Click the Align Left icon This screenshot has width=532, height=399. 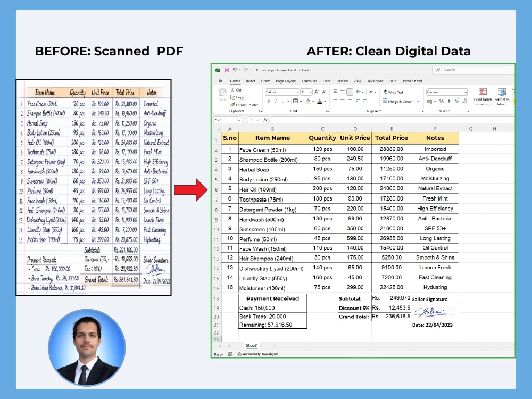click(335, 101)
